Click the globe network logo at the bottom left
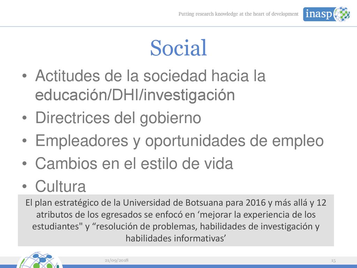357x268 pixels. [39, 260]
